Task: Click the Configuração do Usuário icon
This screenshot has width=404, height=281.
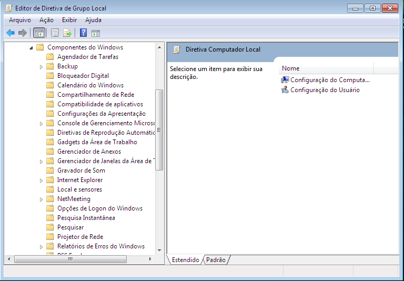Action: tap(285, 90)
